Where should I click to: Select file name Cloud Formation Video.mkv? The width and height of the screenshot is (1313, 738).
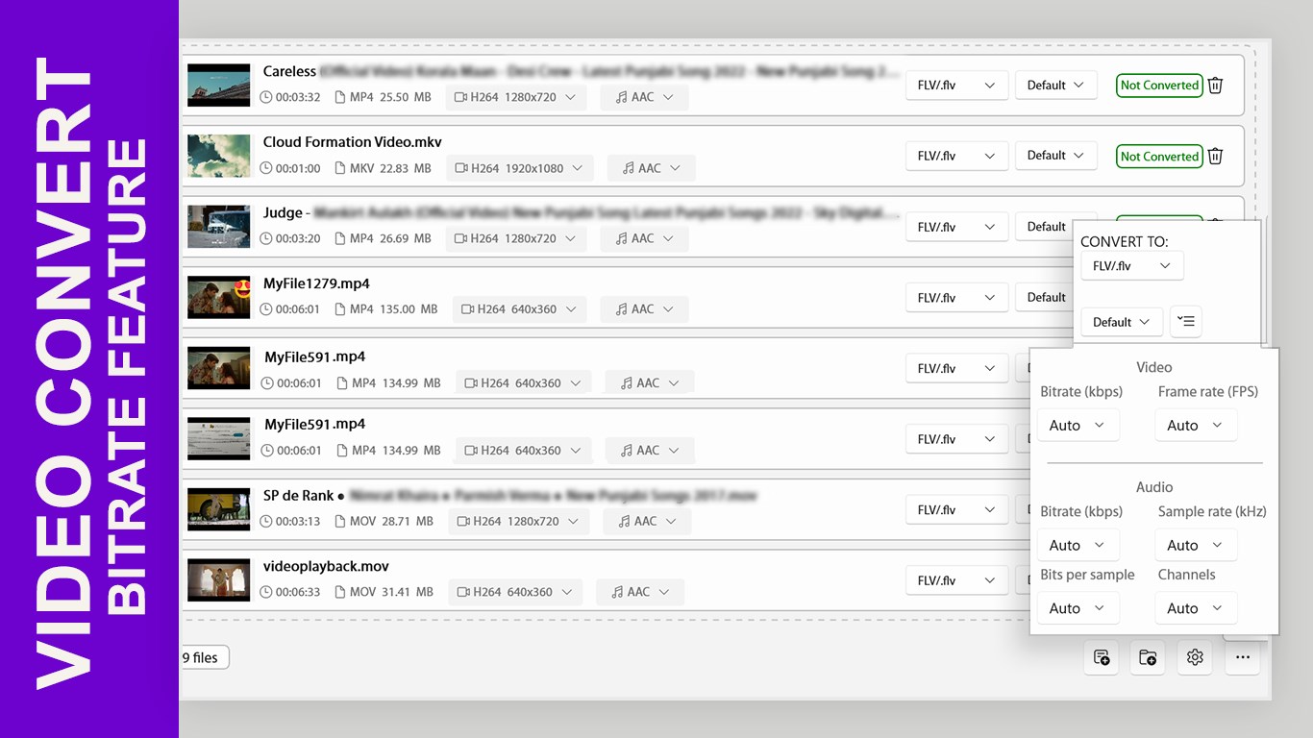coord(353,142)
